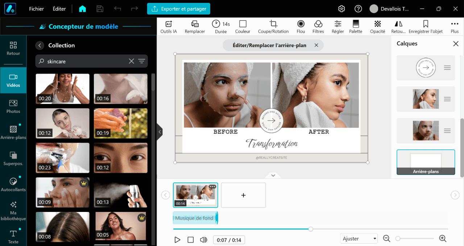The height and width of the screenshot is (246, 464).
Task: Open the Opacité tool
Action: tap(378, 27)
